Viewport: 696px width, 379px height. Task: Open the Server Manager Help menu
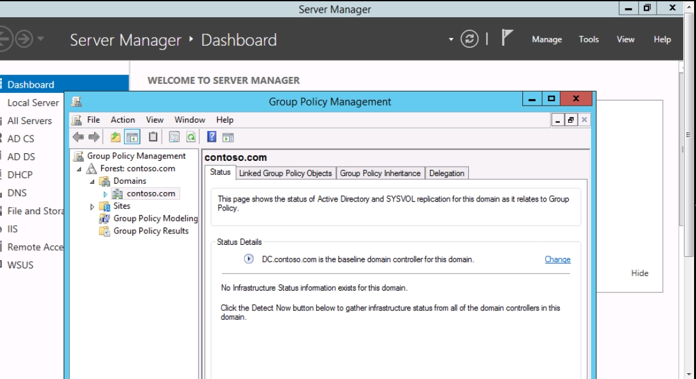coord(662,39)
